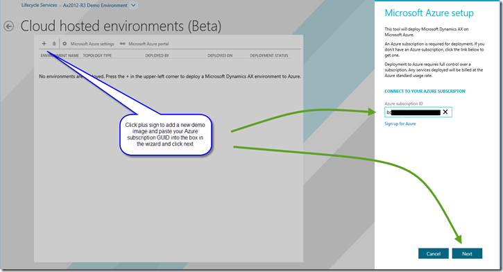The width and height of the screenshot is (503, 272).
Task: Click Cloud hosted environments (Beta) title
Action: pos(121,26)
